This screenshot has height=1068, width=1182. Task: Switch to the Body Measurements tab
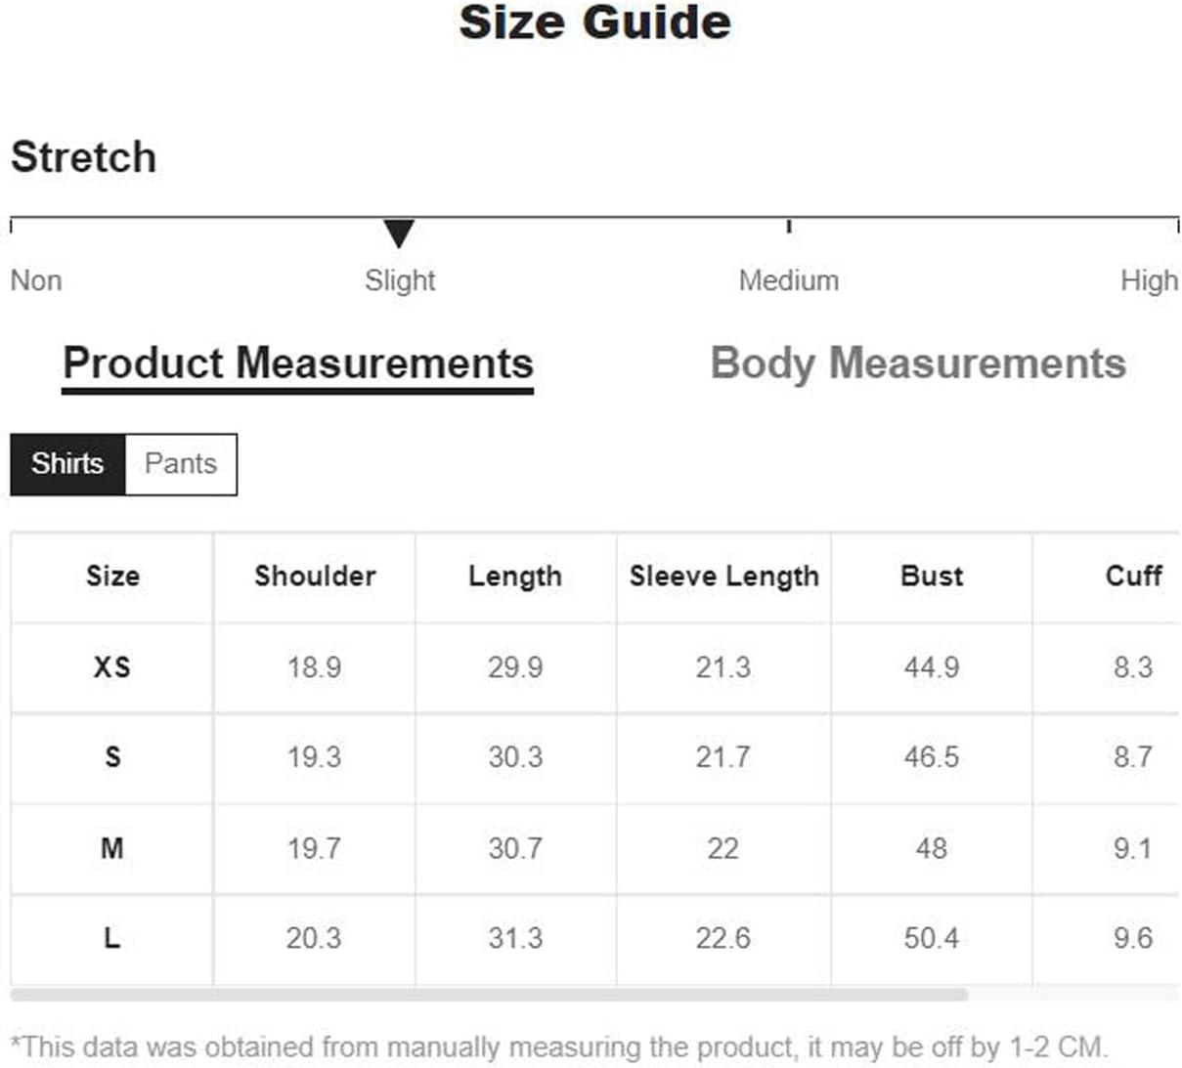(918, 363)
